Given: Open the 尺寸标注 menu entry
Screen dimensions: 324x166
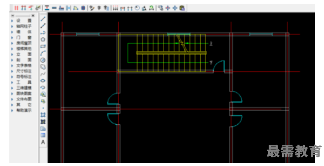Looking at the screenshot, I should pyautogui.click(x=24, y=71).
